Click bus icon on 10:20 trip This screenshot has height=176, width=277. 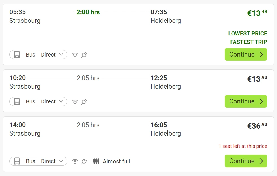(x=17, y=101)
